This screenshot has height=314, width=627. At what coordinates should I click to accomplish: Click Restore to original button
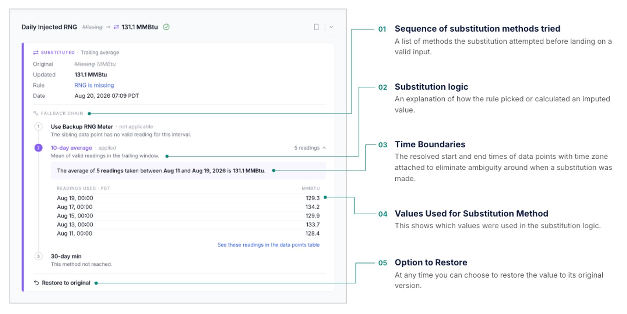[62, 283]
